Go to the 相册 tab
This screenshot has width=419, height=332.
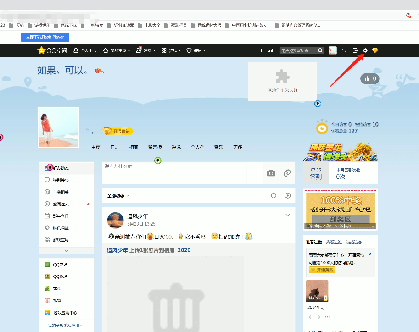[x=134, y=148]
